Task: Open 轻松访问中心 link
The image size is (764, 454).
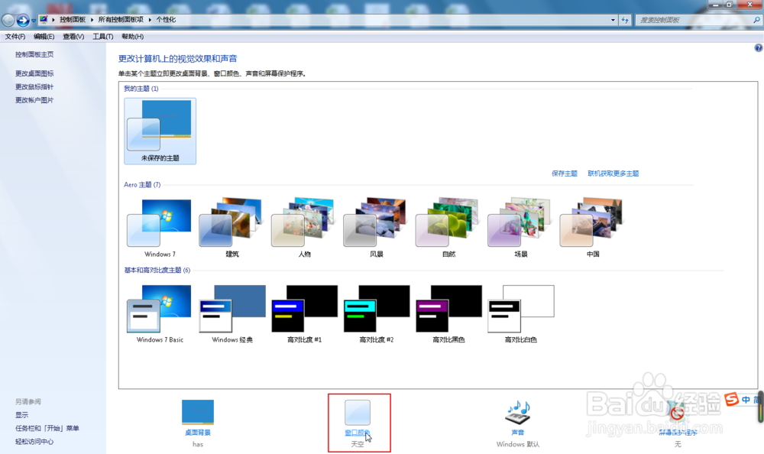Action: (x=34, y=441)
